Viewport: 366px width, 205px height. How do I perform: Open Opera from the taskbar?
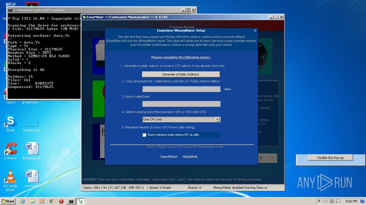click(61, 201)
